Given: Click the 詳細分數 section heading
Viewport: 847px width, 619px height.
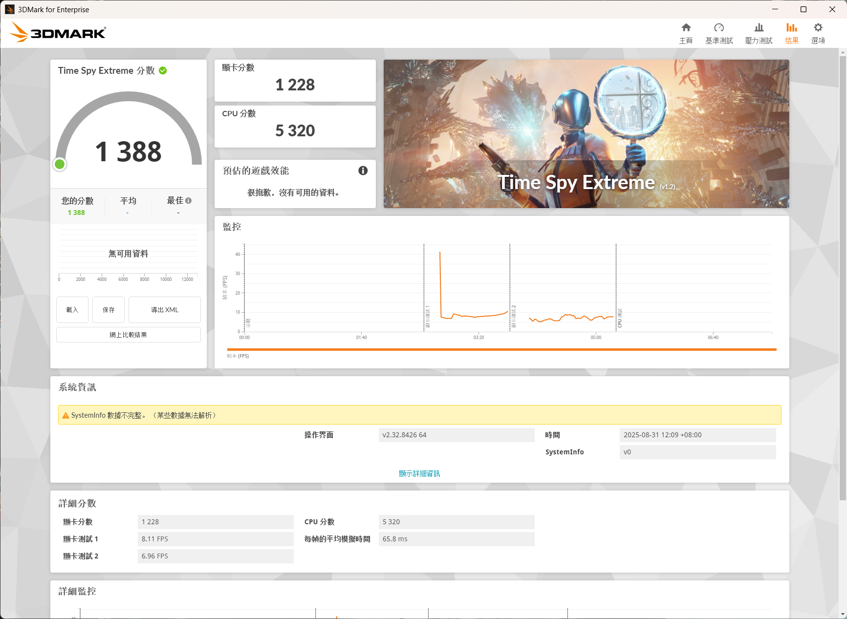Looking at the screenshot, I should [77, 503].
